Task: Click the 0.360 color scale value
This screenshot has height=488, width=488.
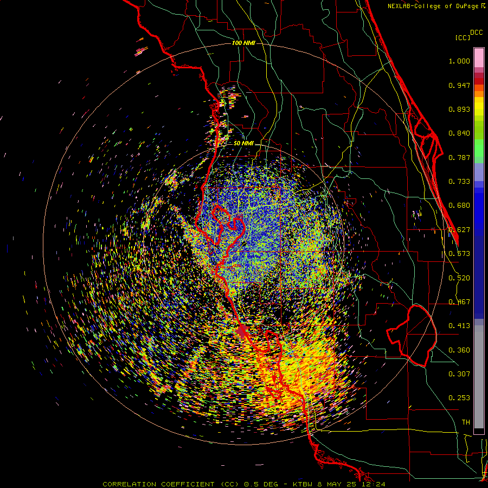Action: [459, 350]
